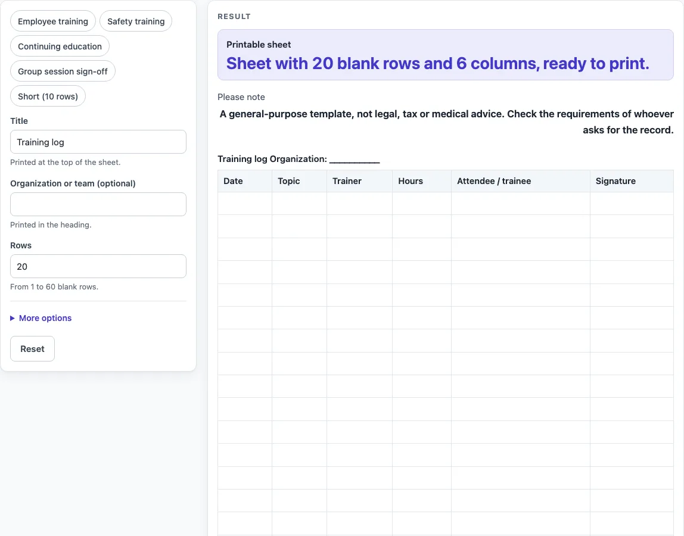The height and width of the screenshot is (536, 684).
Task: Click the 'Title' field label
Action: pyautogui.click(x=19, y=121)
